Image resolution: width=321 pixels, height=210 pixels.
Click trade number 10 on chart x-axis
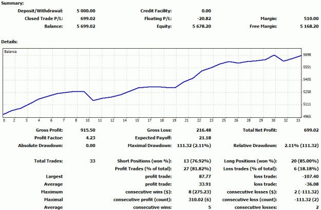(x=88, y=120)
